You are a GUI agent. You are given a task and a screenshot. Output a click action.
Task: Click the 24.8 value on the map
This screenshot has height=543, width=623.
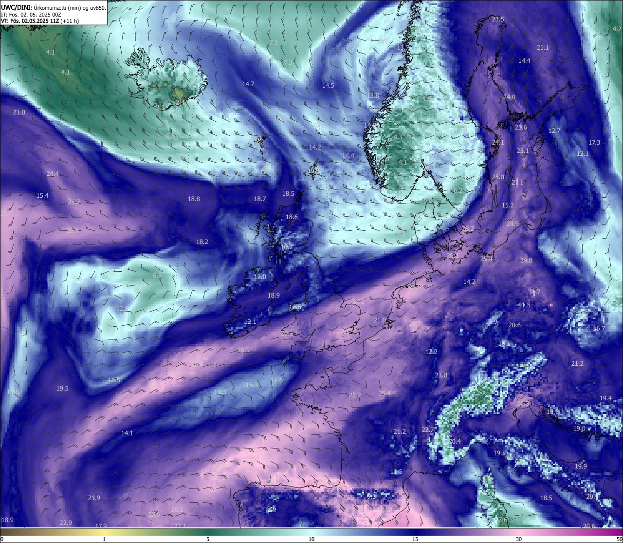(526, 261)
